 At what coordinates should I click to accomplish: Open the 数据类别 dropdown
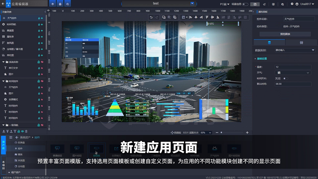295,50
